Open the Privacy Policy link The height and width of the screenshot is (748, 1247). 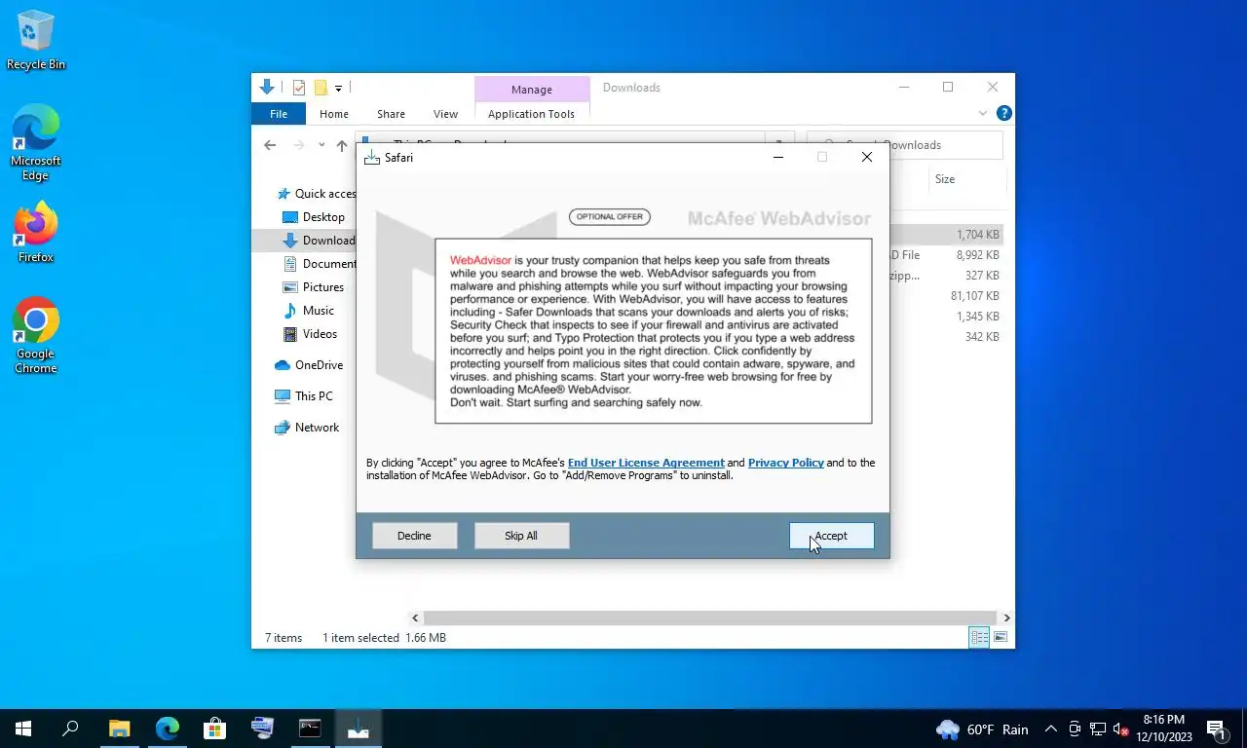pos(786,463)
